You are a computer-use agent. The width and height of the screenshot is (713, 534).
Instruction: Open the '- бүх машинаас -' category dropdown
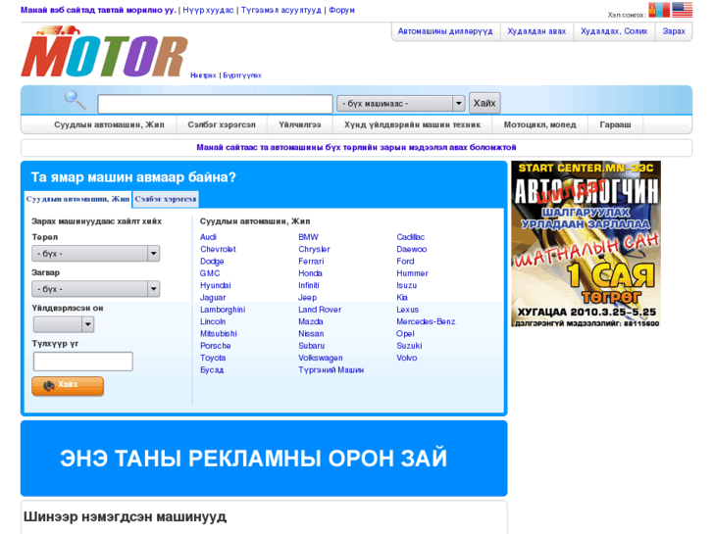pyautogui.click(x=400, y=104)
